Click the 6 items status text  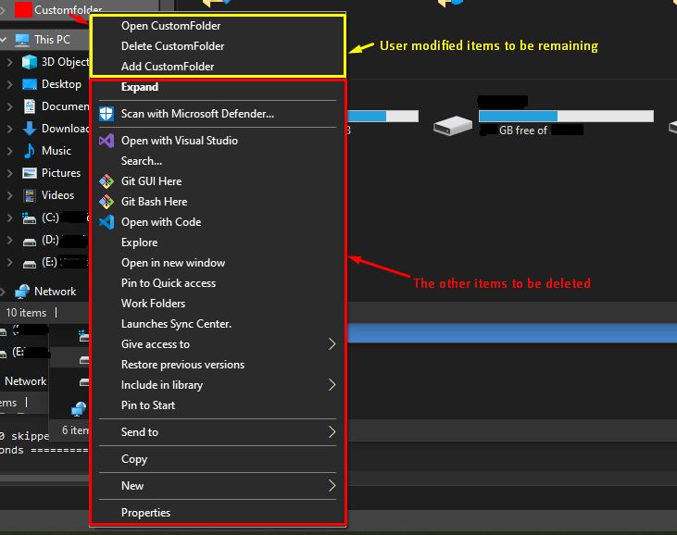coord(76,430)
